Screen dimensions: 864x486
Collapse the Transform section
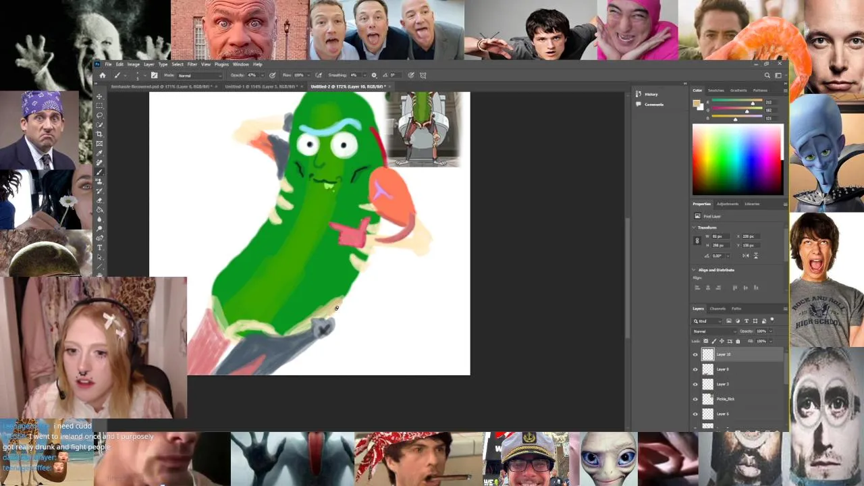694,227
